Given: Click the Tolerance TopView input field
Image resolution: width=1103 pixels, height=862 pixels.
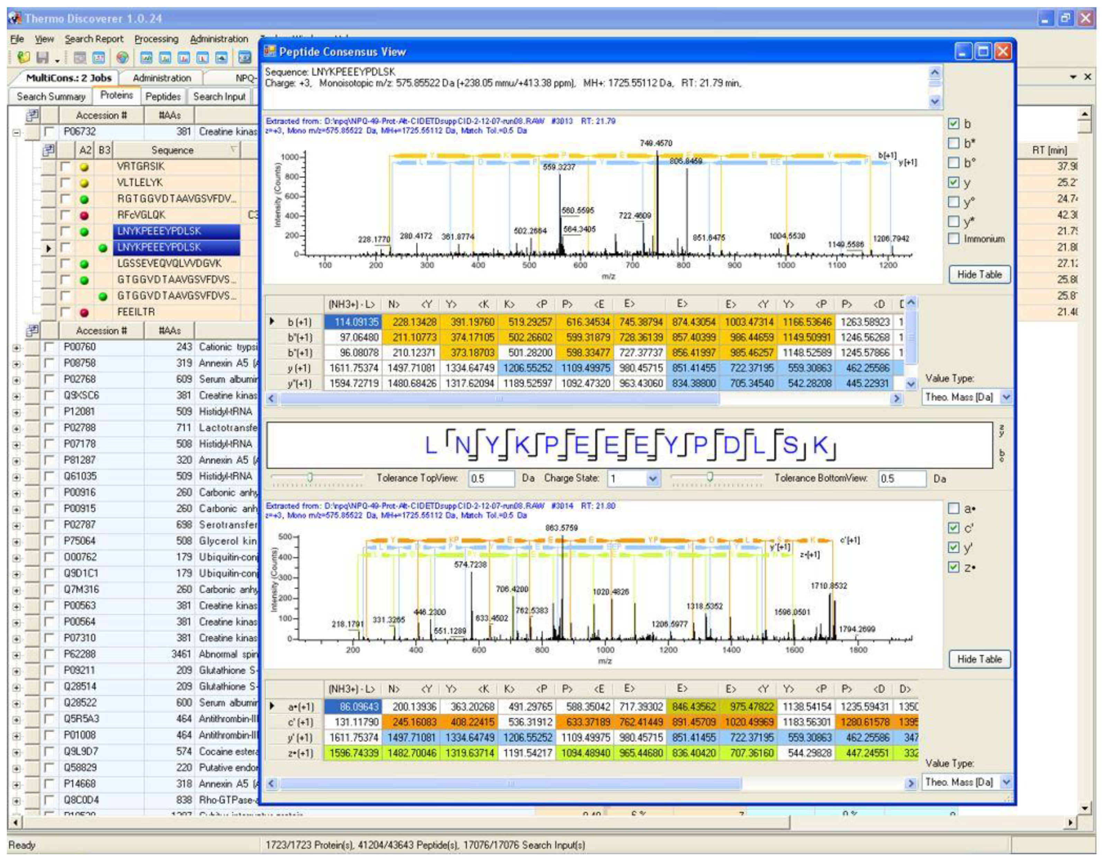Looking at the screenshot, I should click(491, 478).
